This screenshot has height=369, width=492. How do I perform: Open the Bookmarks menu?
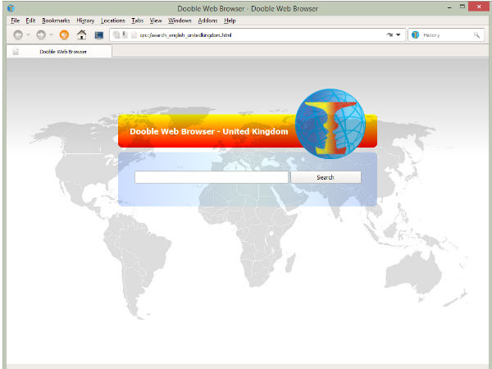(x=57, y=20)
